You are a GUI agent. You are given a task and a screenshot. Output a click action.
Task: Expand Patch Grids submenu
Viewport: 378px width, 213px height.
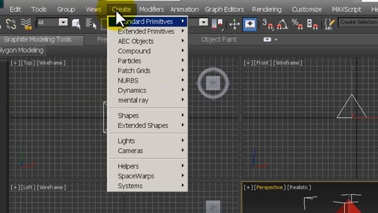(148, 71)
